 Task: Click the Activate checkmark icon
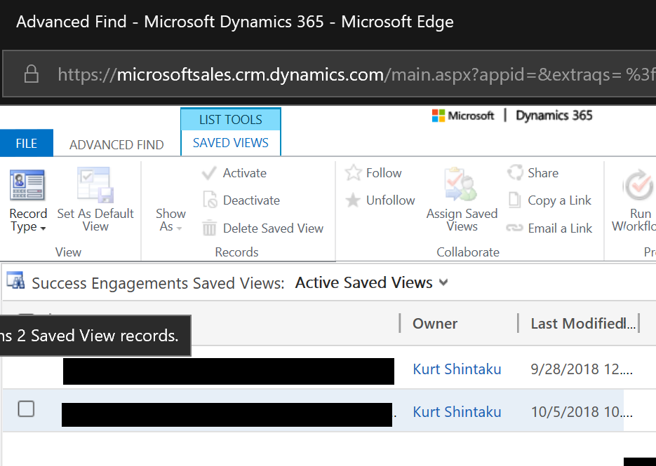pos(209,173)
